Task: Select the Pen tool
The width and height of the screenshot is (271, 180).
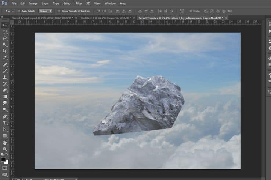Action: pyautogui.click(x=5, y=116)
